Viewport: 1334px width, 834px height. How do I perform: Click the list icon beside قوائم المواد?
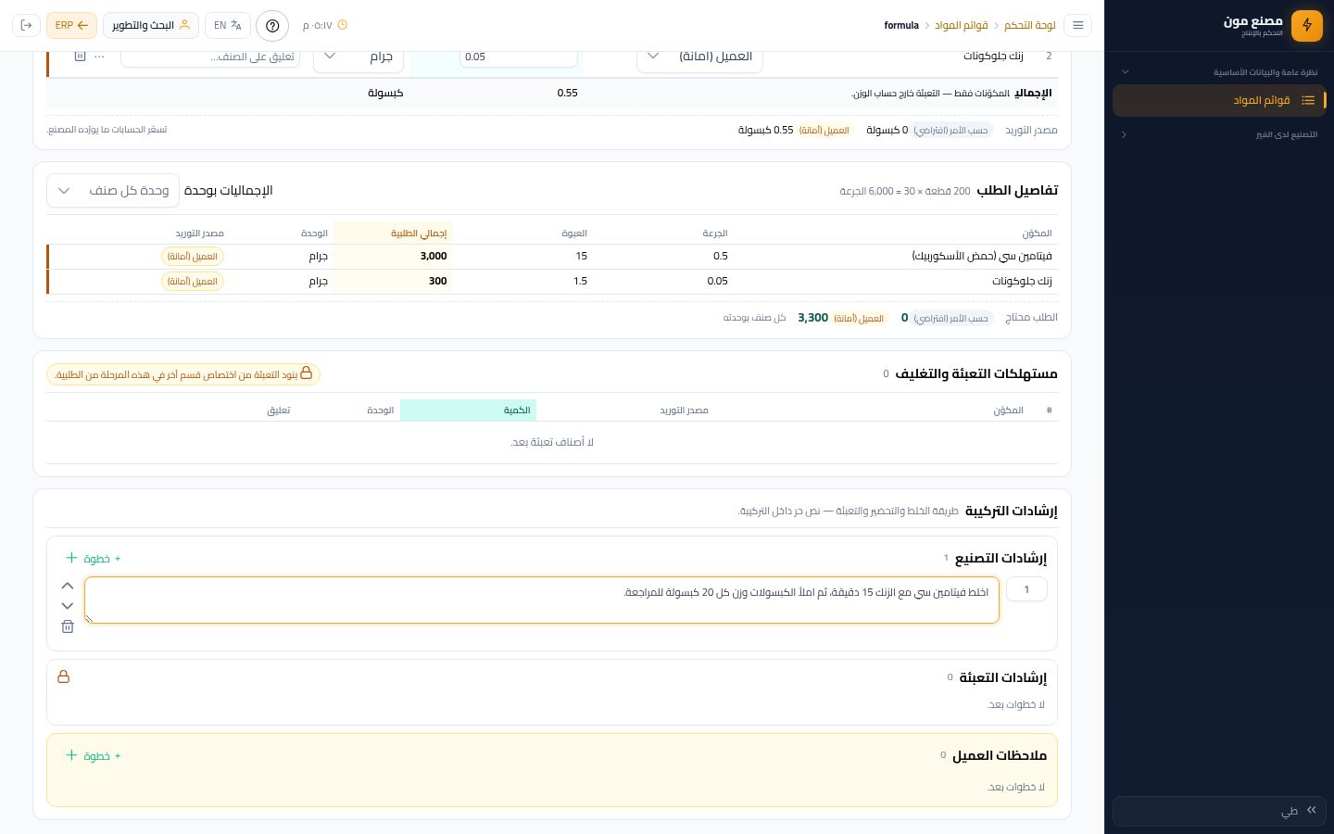tap(1308, 100)
